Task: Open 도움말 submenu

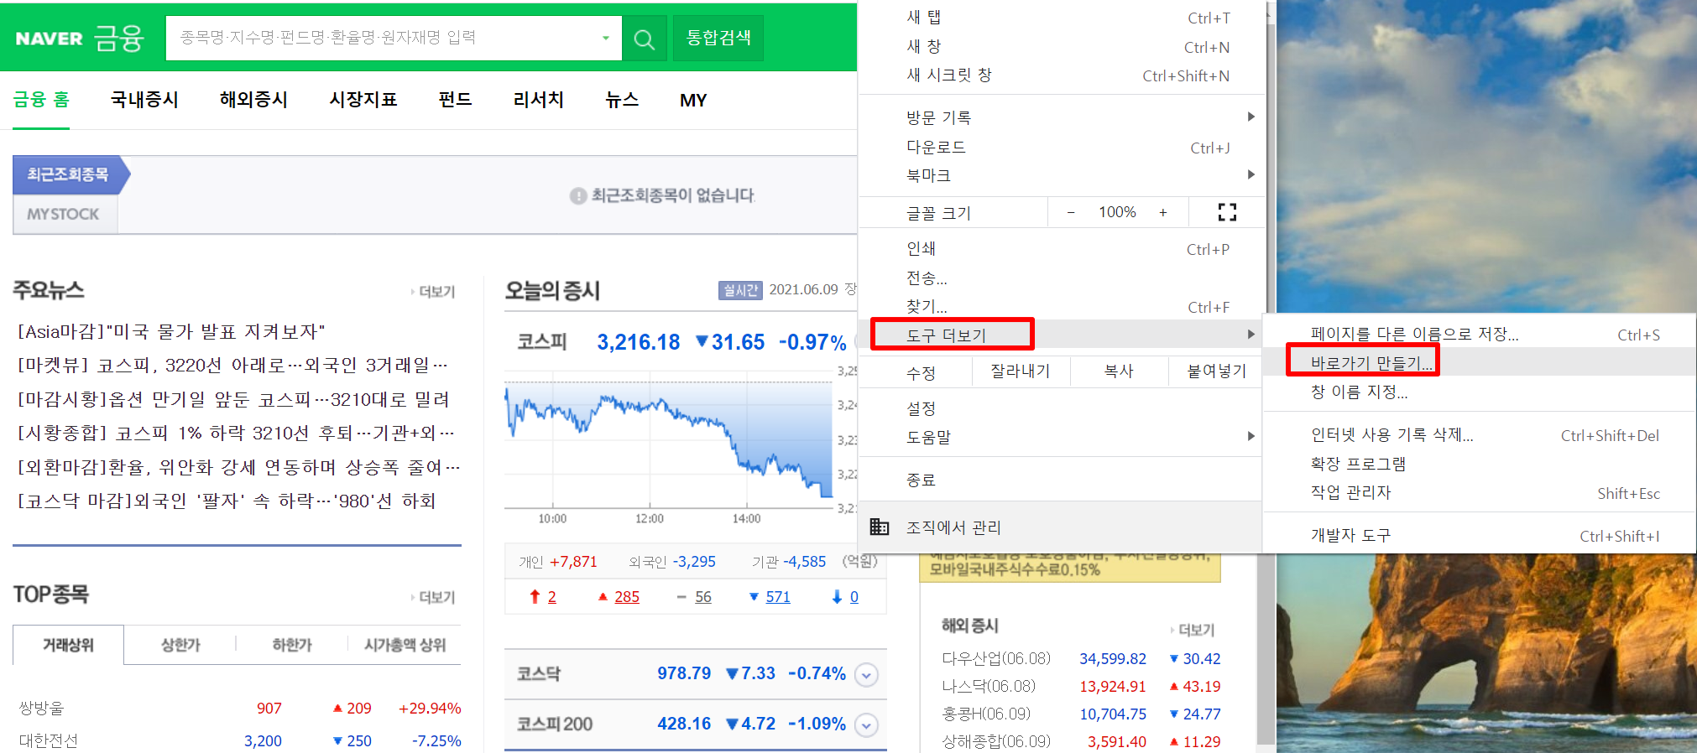Action: click(1061, 437)
